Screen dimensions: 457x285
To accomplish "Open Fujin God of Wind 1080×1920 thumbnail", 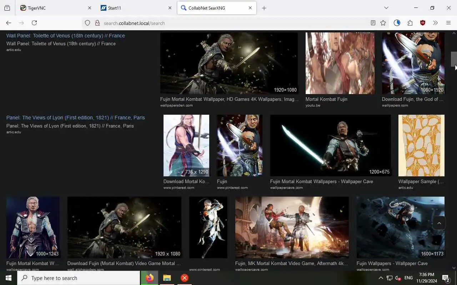I will [x=413, y=63].
